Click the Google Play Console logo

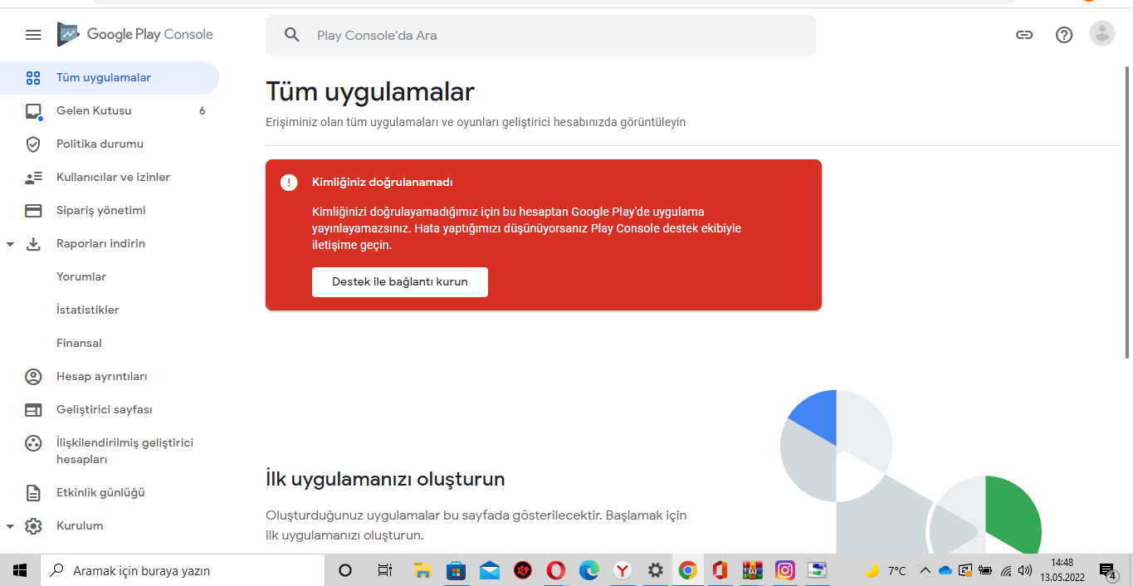click(134, 34)
